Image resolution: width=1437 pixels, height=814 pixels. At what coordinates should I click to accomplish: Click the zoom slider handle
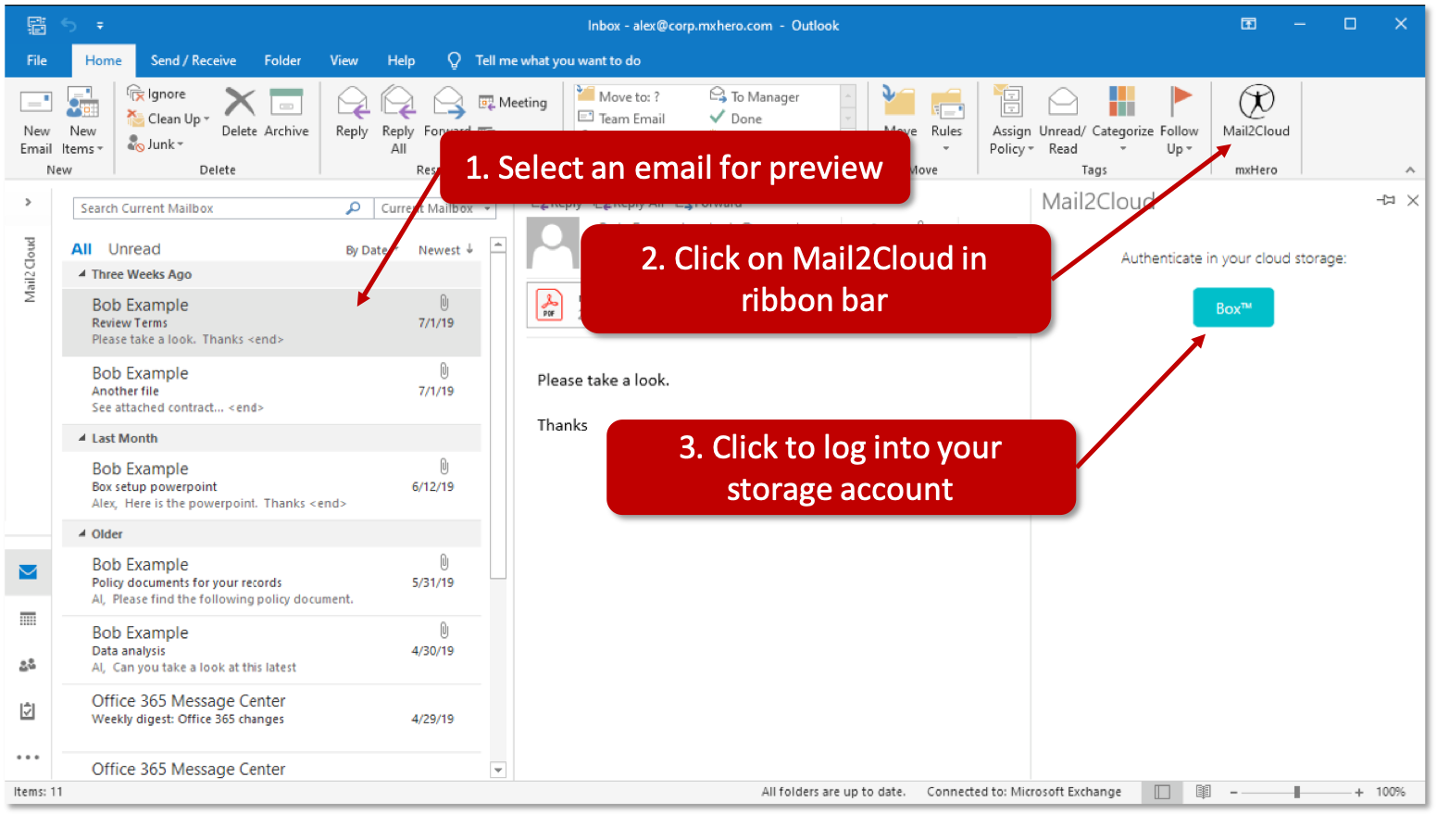1297,792
